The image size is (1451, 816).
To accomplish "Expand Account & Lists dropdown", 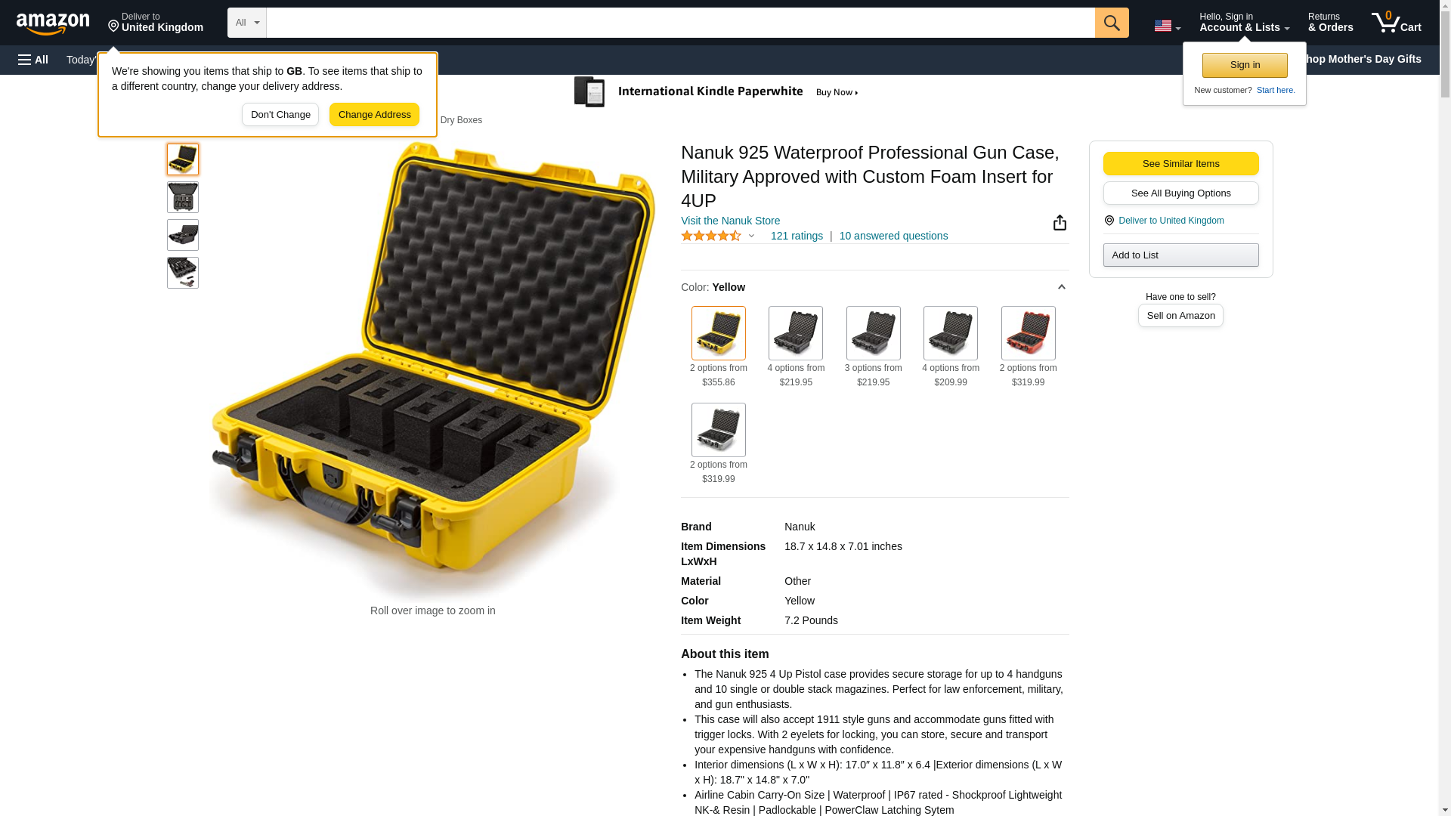I will (x=1244, y=23).
